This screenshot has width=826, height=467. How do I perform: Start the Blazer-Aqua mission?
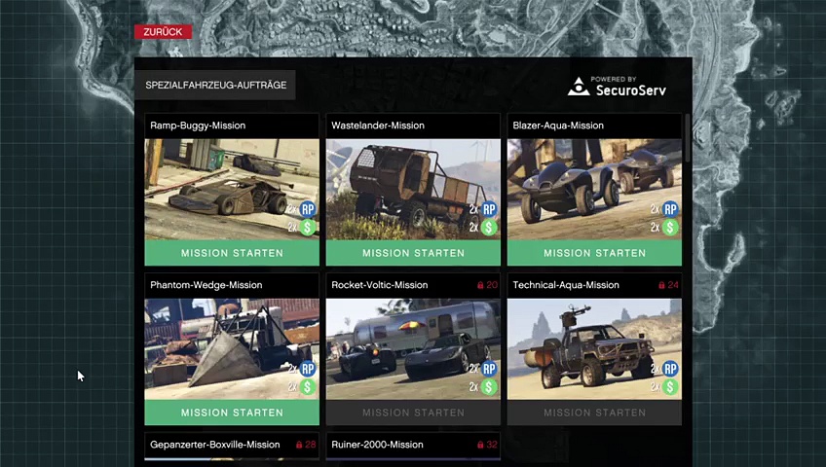(x=594, y=253)
